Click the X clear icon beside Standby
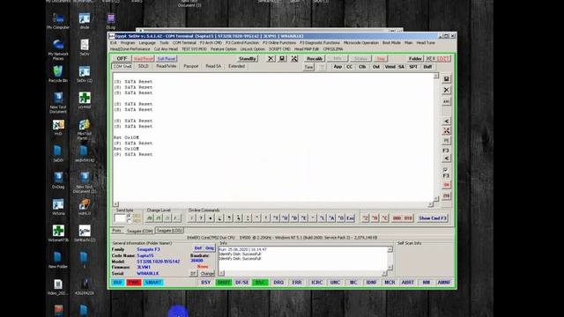564x317 pixels. click(271, 58)
